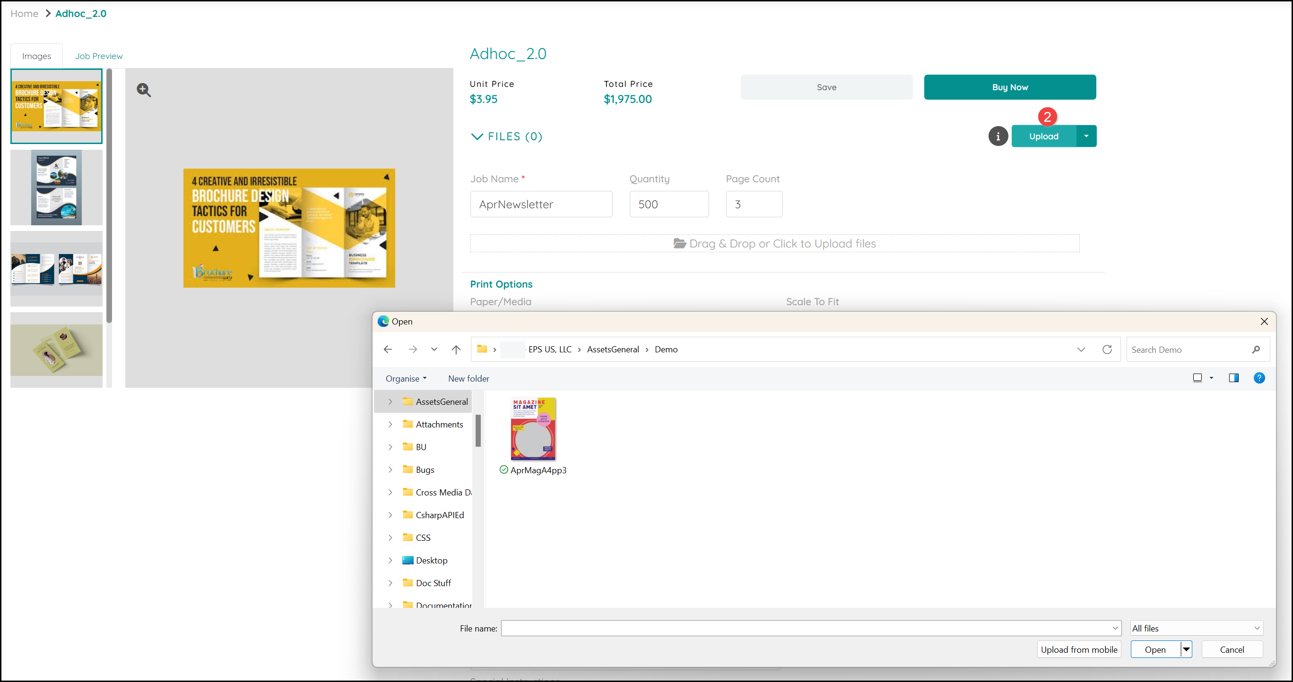Click the Upload button
This screenshot has width=1293, height=682.
(1043, 136)
